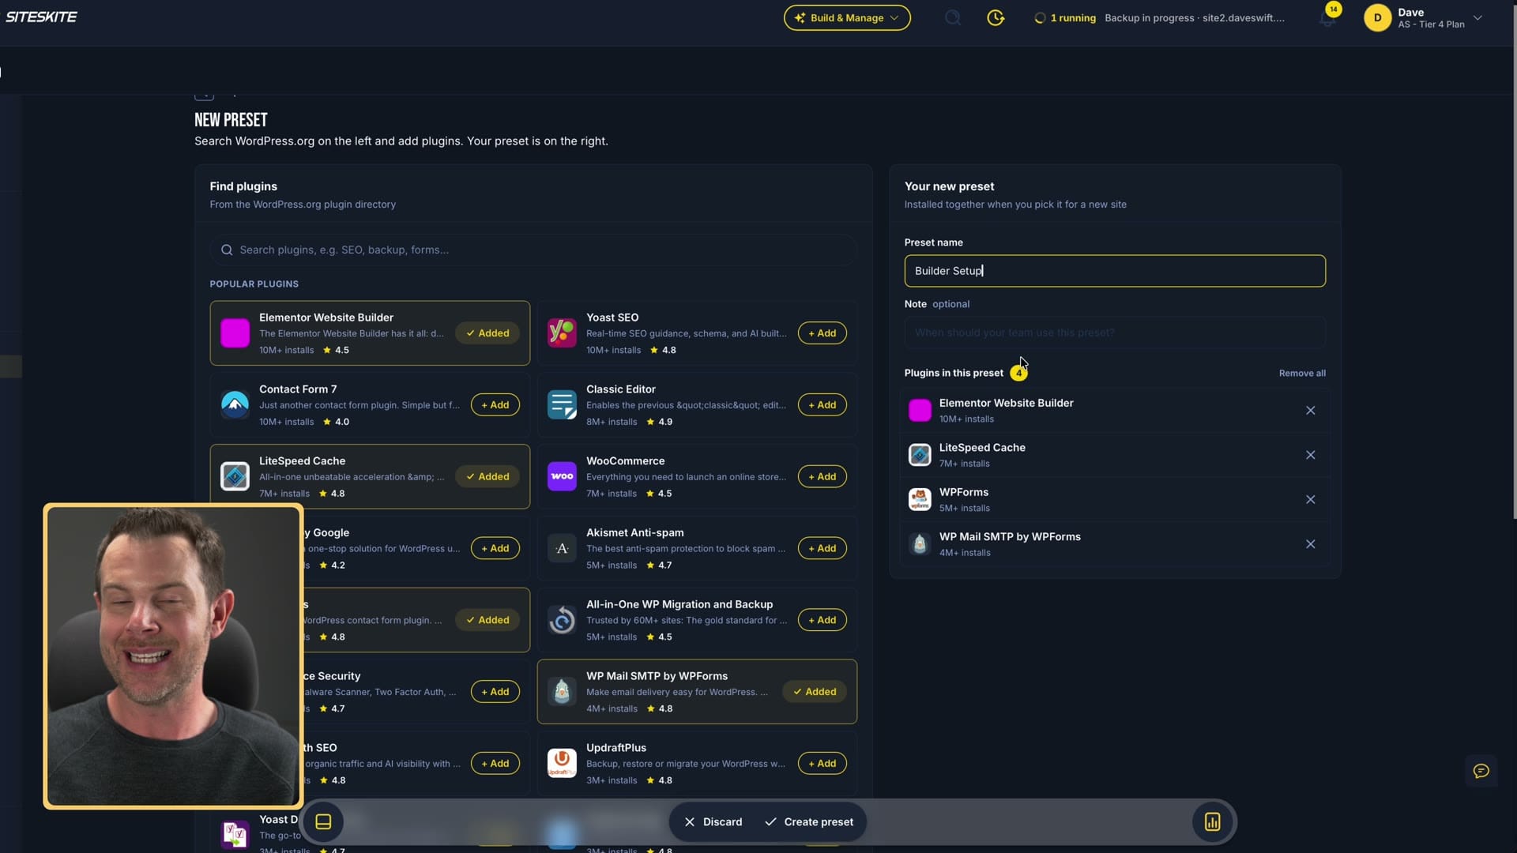Toggle Added on LiteSpeed Cache card

[487, 476]
